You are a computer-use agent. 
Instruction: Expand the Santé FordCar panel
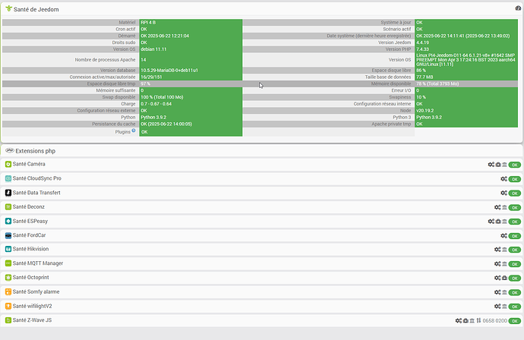point(29,235)
